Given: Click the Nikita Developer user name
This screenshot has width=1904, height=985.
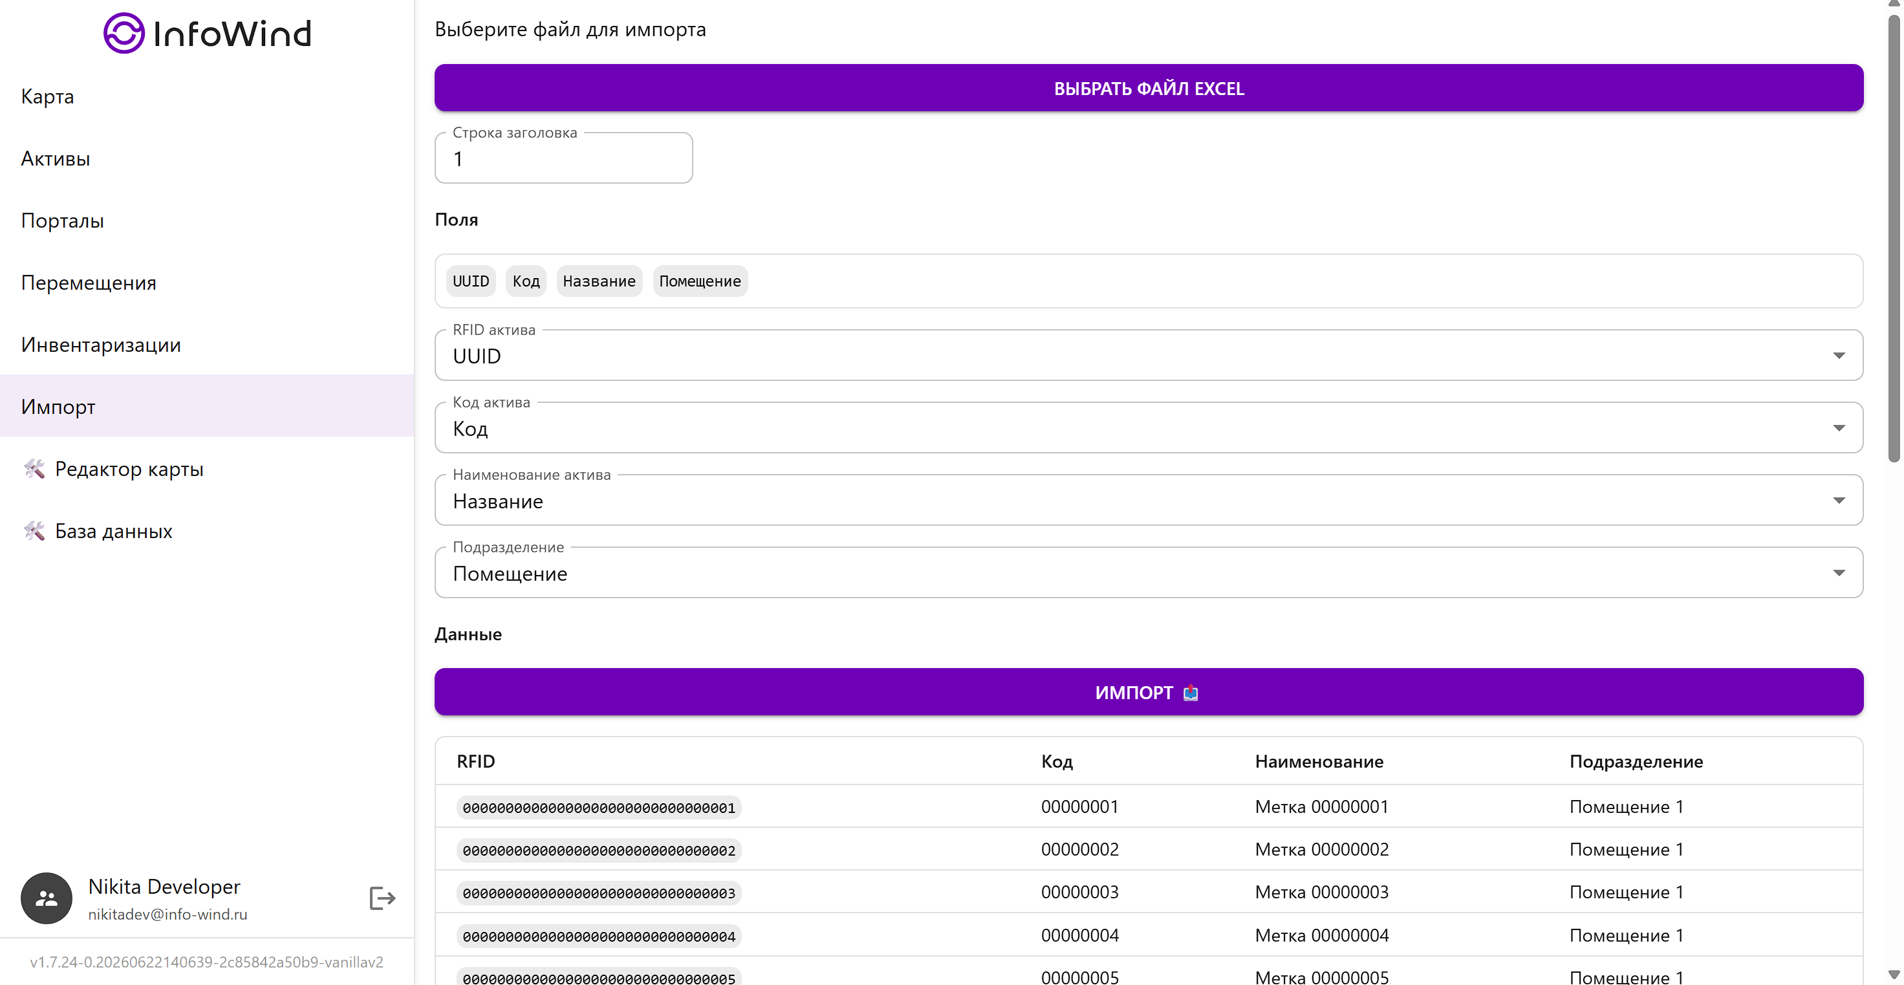Looking at the screenshot, I should point(164,886).
